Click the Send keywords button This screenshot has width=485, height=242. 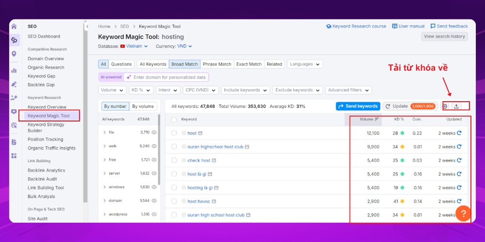tap(358, 106)
